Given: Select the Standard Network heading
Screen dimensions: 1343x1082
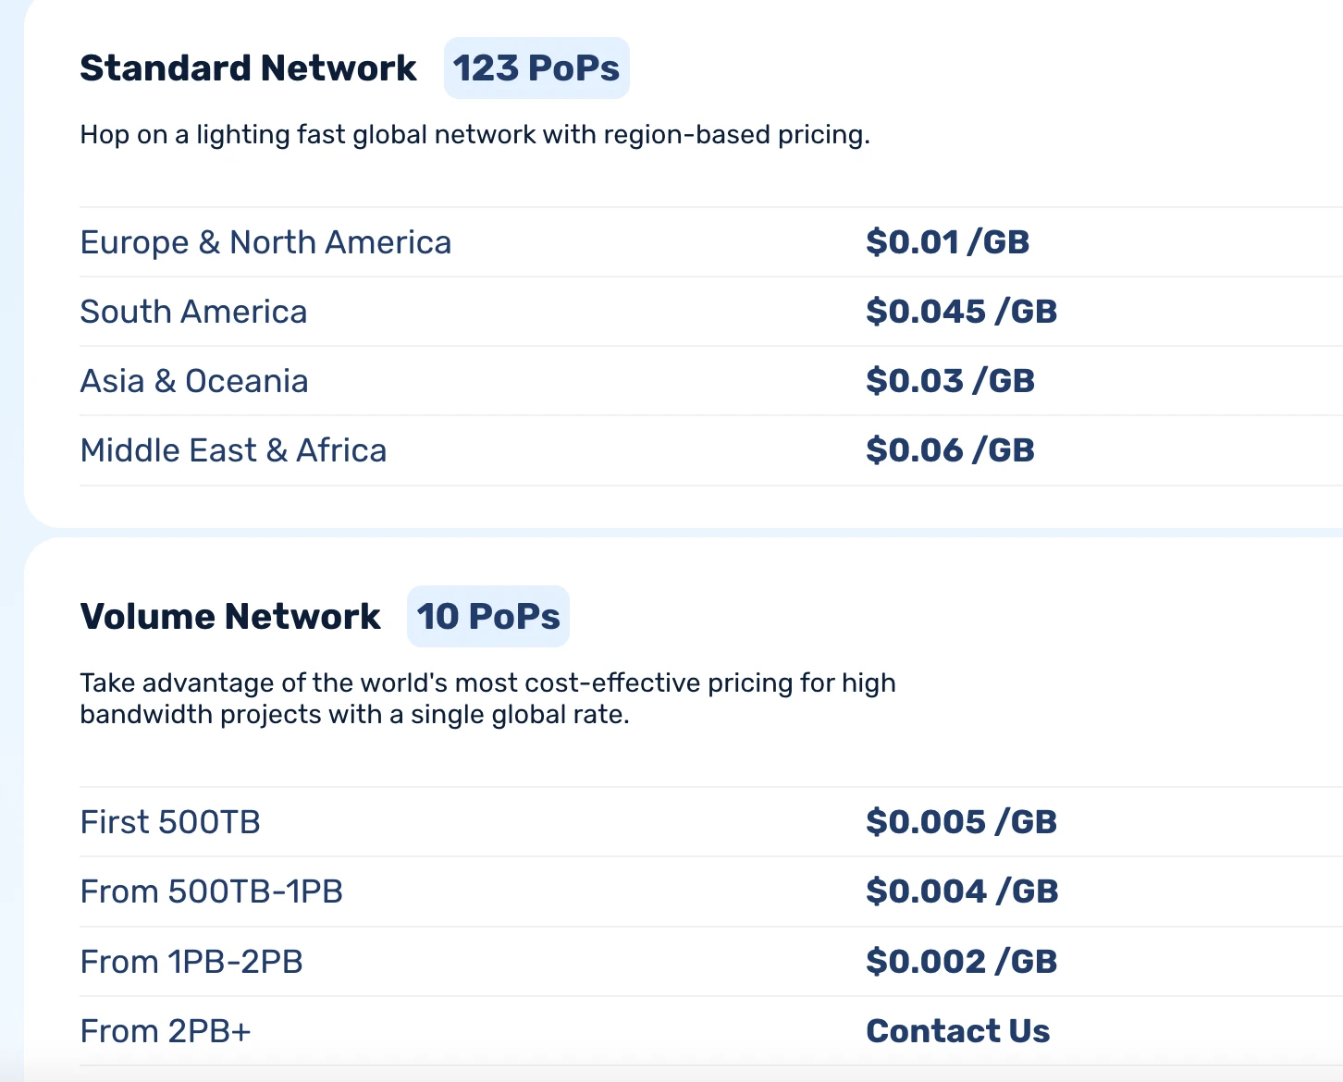Looking at the screenshot, I should [x=248, y=68].
